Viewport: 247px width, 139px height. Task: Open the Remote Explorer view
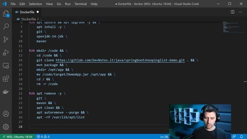coord(6,66)
